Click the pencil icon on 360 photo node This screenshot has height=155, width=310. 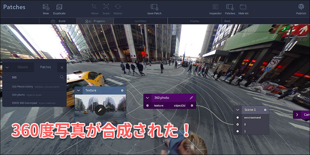[191, 98]
